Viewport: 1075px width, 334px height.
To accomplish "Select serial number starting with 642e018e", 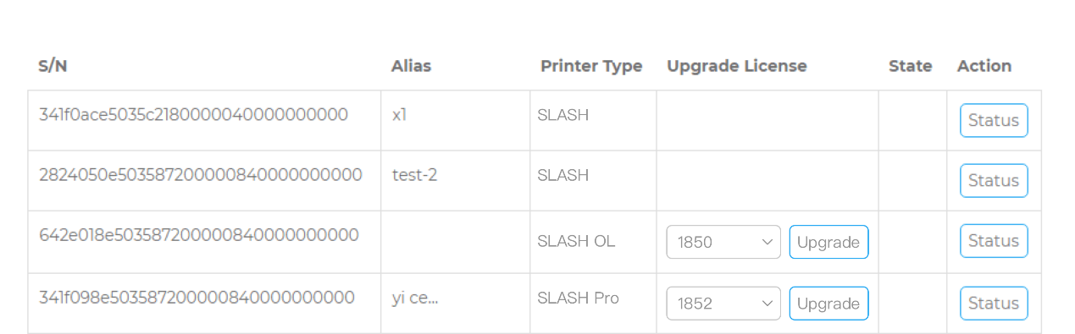I will (199, 234).
